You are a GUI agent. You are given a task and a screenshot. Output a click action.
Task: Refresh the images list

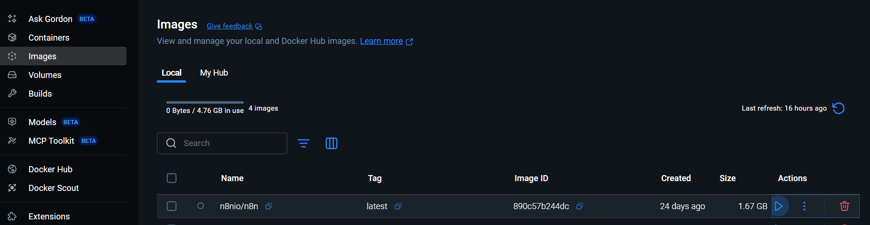pyautogui.click(x=838, y=108)
